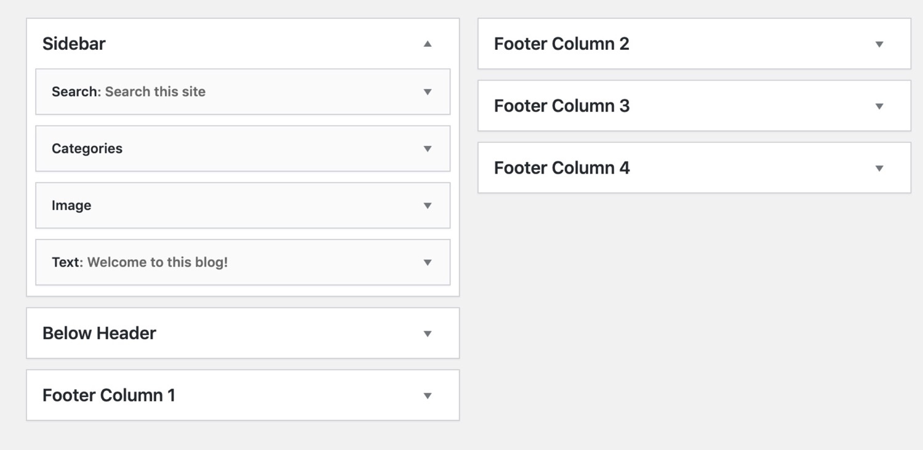Screen dimensions: 923x450
Task: Click the Footer Column 3 heading text
Action: click(x=561, y=106)
